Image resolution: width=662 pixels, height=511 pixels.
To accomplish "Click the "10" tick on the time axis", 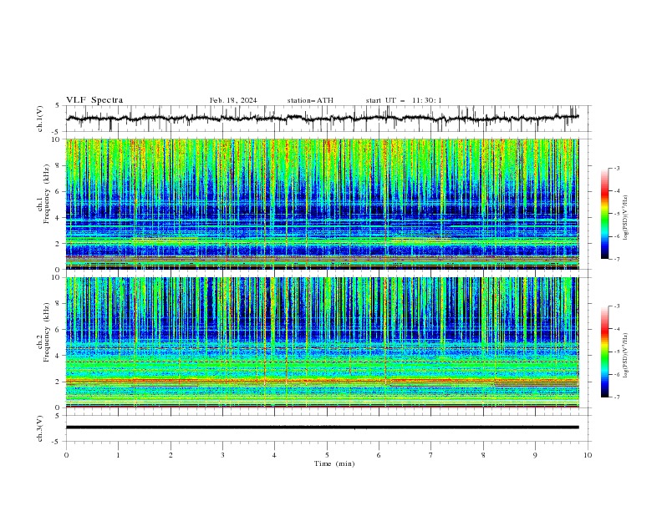I will point(588,455).
